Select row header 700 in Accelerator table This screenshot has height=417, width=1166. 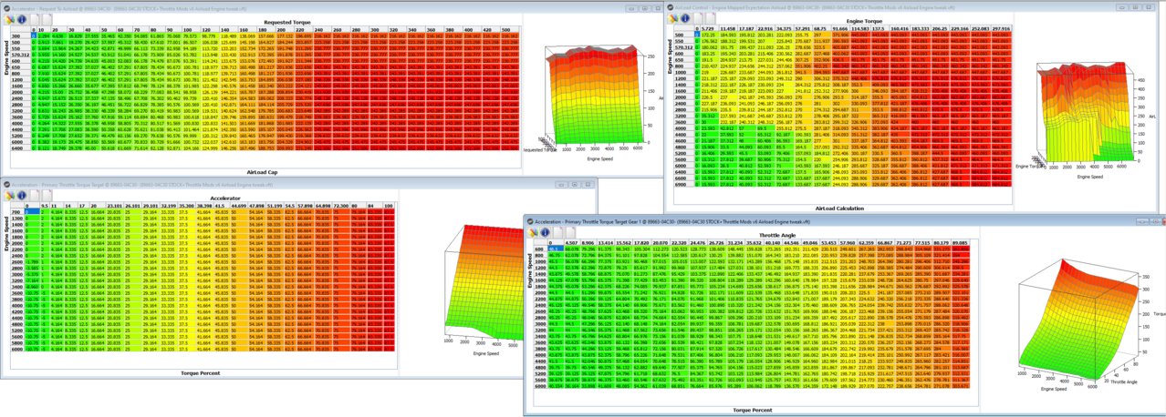pyautogui.click(x=16, y=212)
